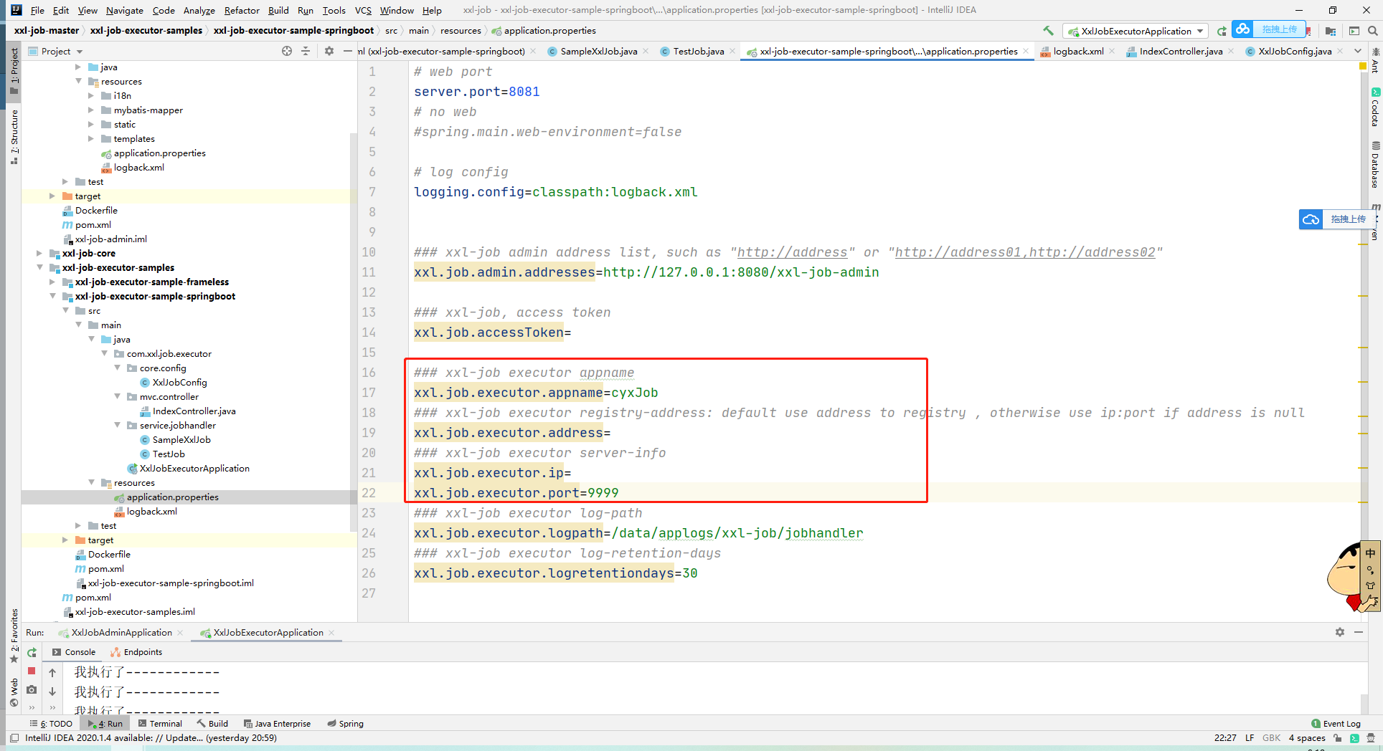1383x751 pixels.
Task: Open Favorites tool window on left strip
Action: (x=14, y=636)
